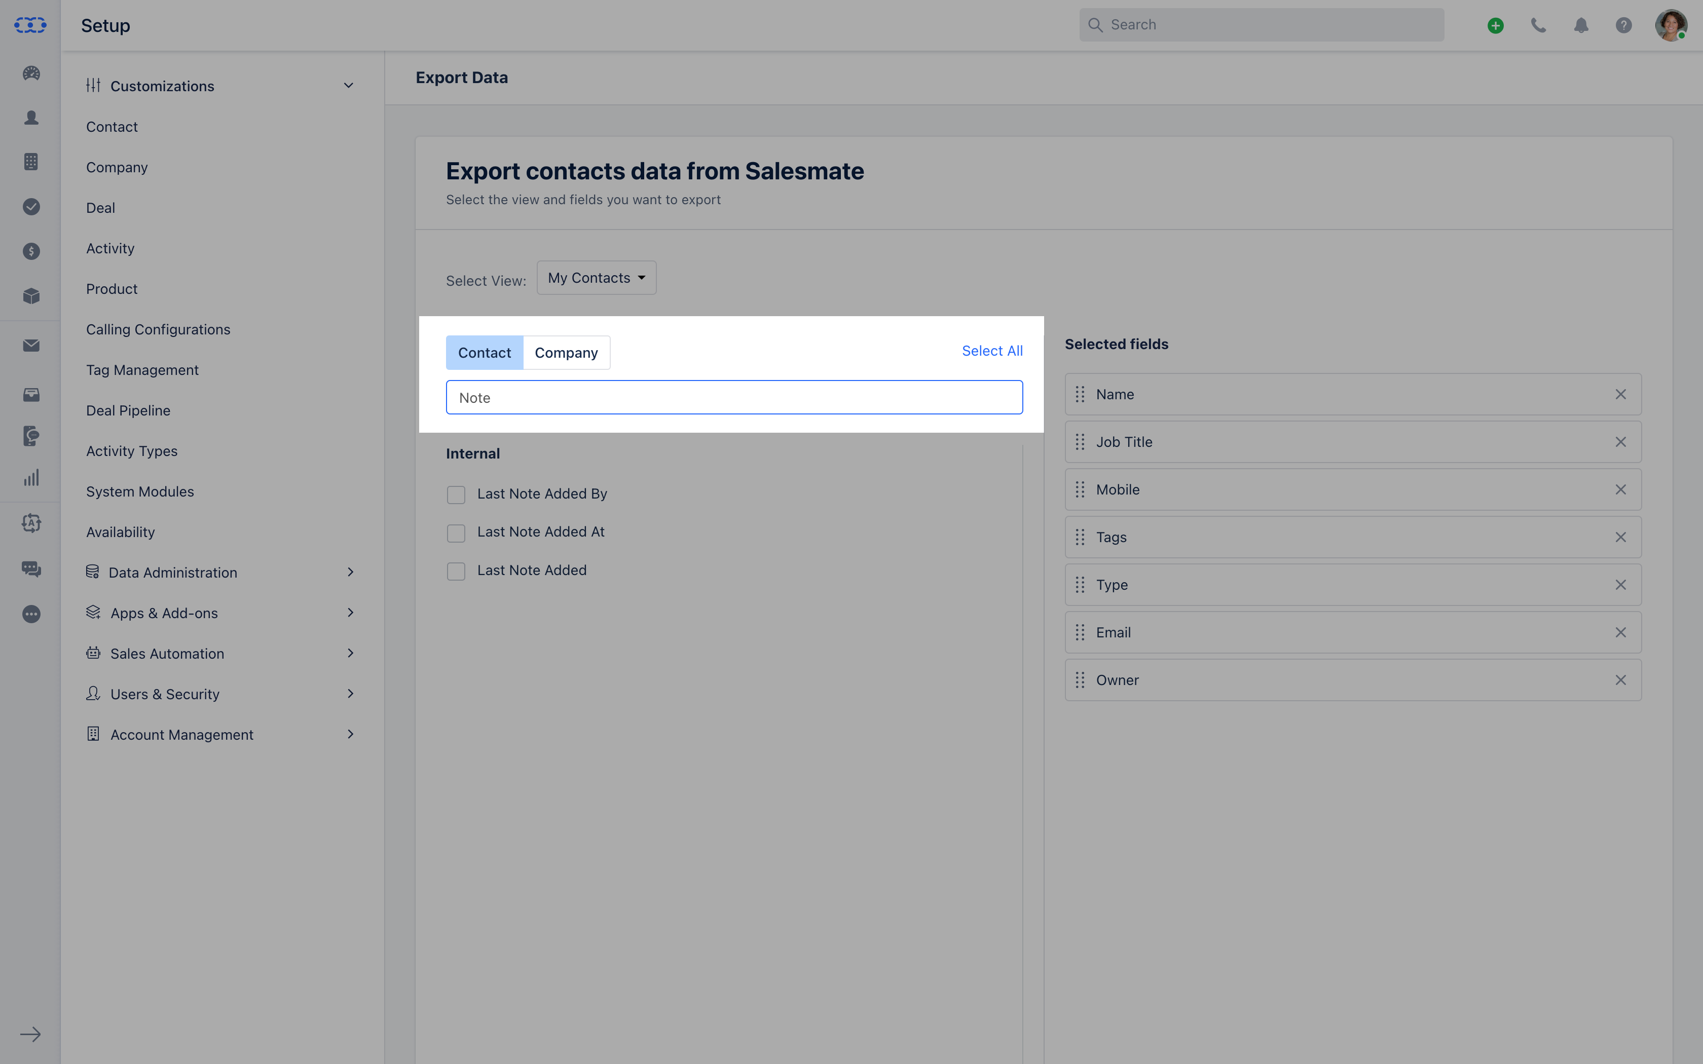Open Activities checkmark icon in sidebar
The width and height of the screenshot is (1703, 1064).
tap(31, 206)
